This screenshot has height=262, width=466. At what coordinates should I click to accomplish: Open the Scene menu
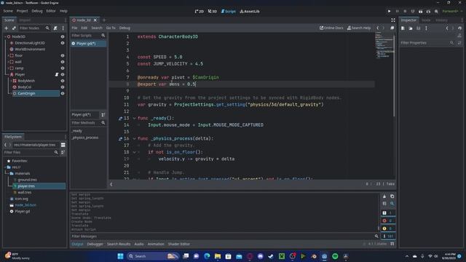8,11
